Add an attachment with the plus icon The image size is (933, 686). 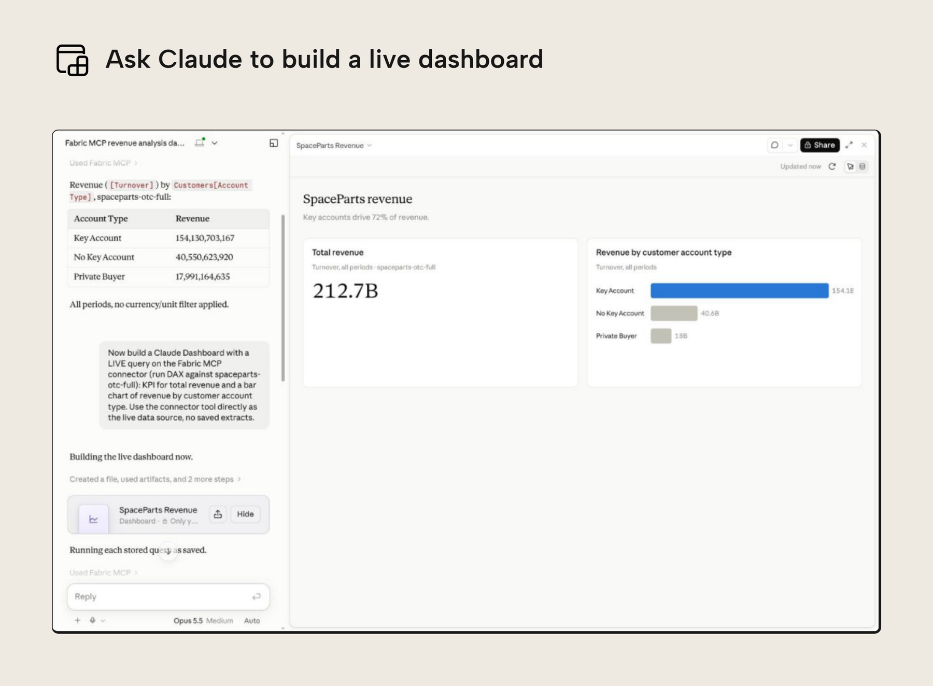[x=77, y=620]
